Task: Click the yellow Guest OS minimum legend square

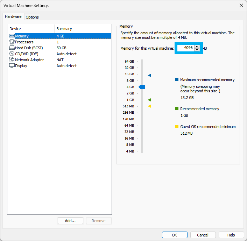Action: pyautogui.click(x=177, y=127)
